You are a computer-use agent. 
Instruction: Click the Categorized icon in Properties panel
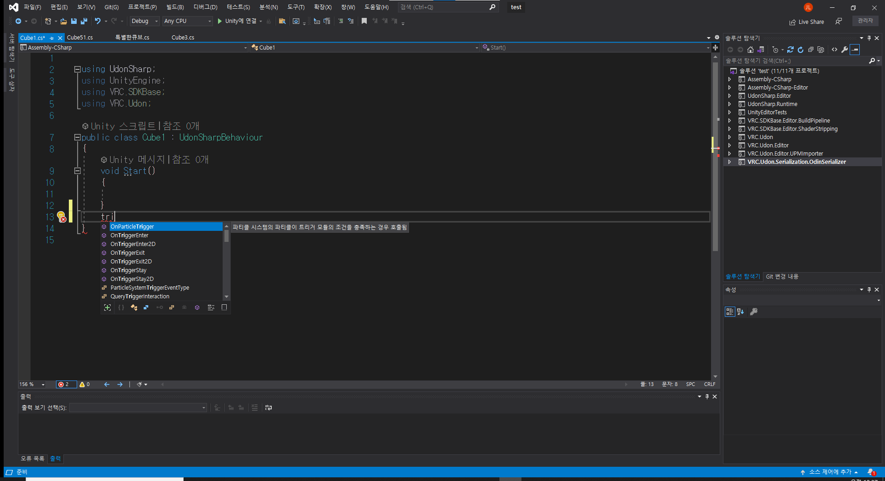(730, 312)
